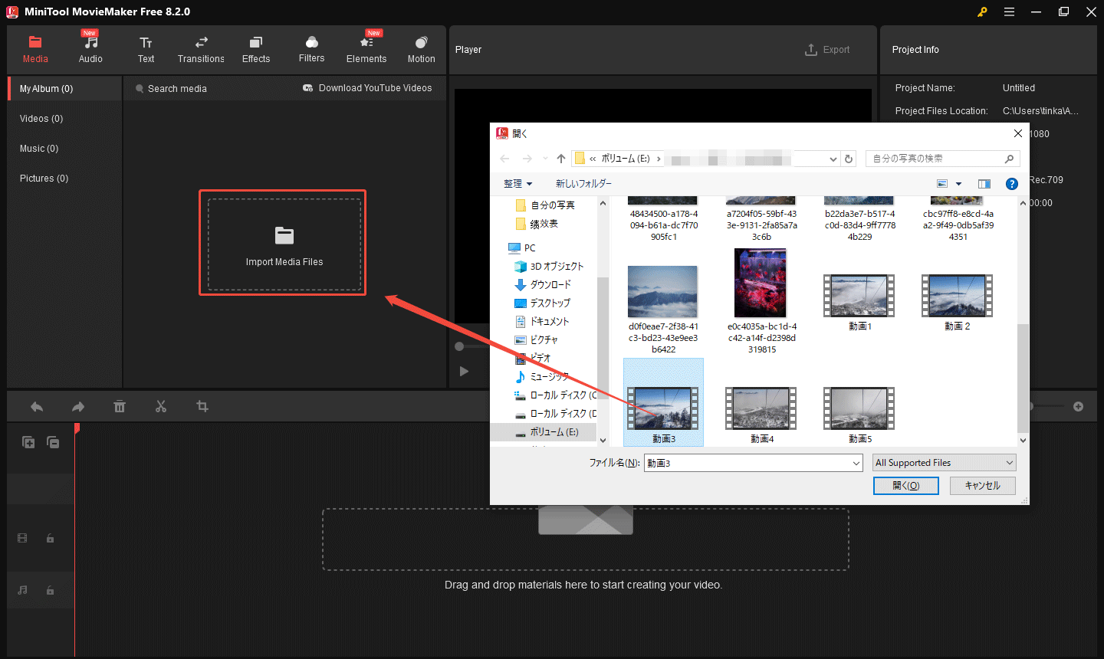Click the key upgrade icon in title bar

[x=982, y=11]
